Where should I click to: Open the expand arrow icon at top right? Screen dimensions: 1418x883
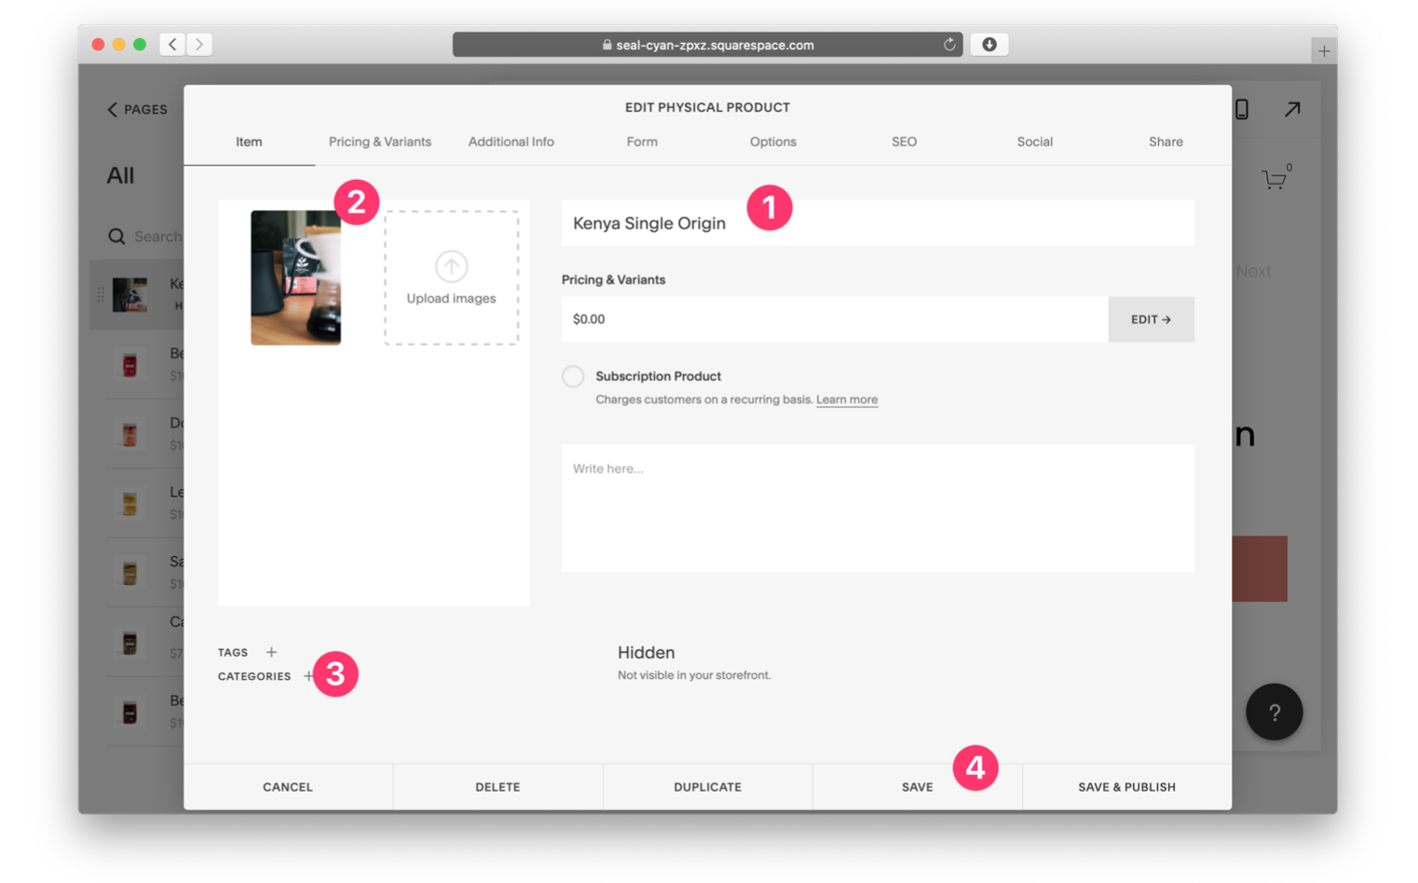click(1292, 109)
